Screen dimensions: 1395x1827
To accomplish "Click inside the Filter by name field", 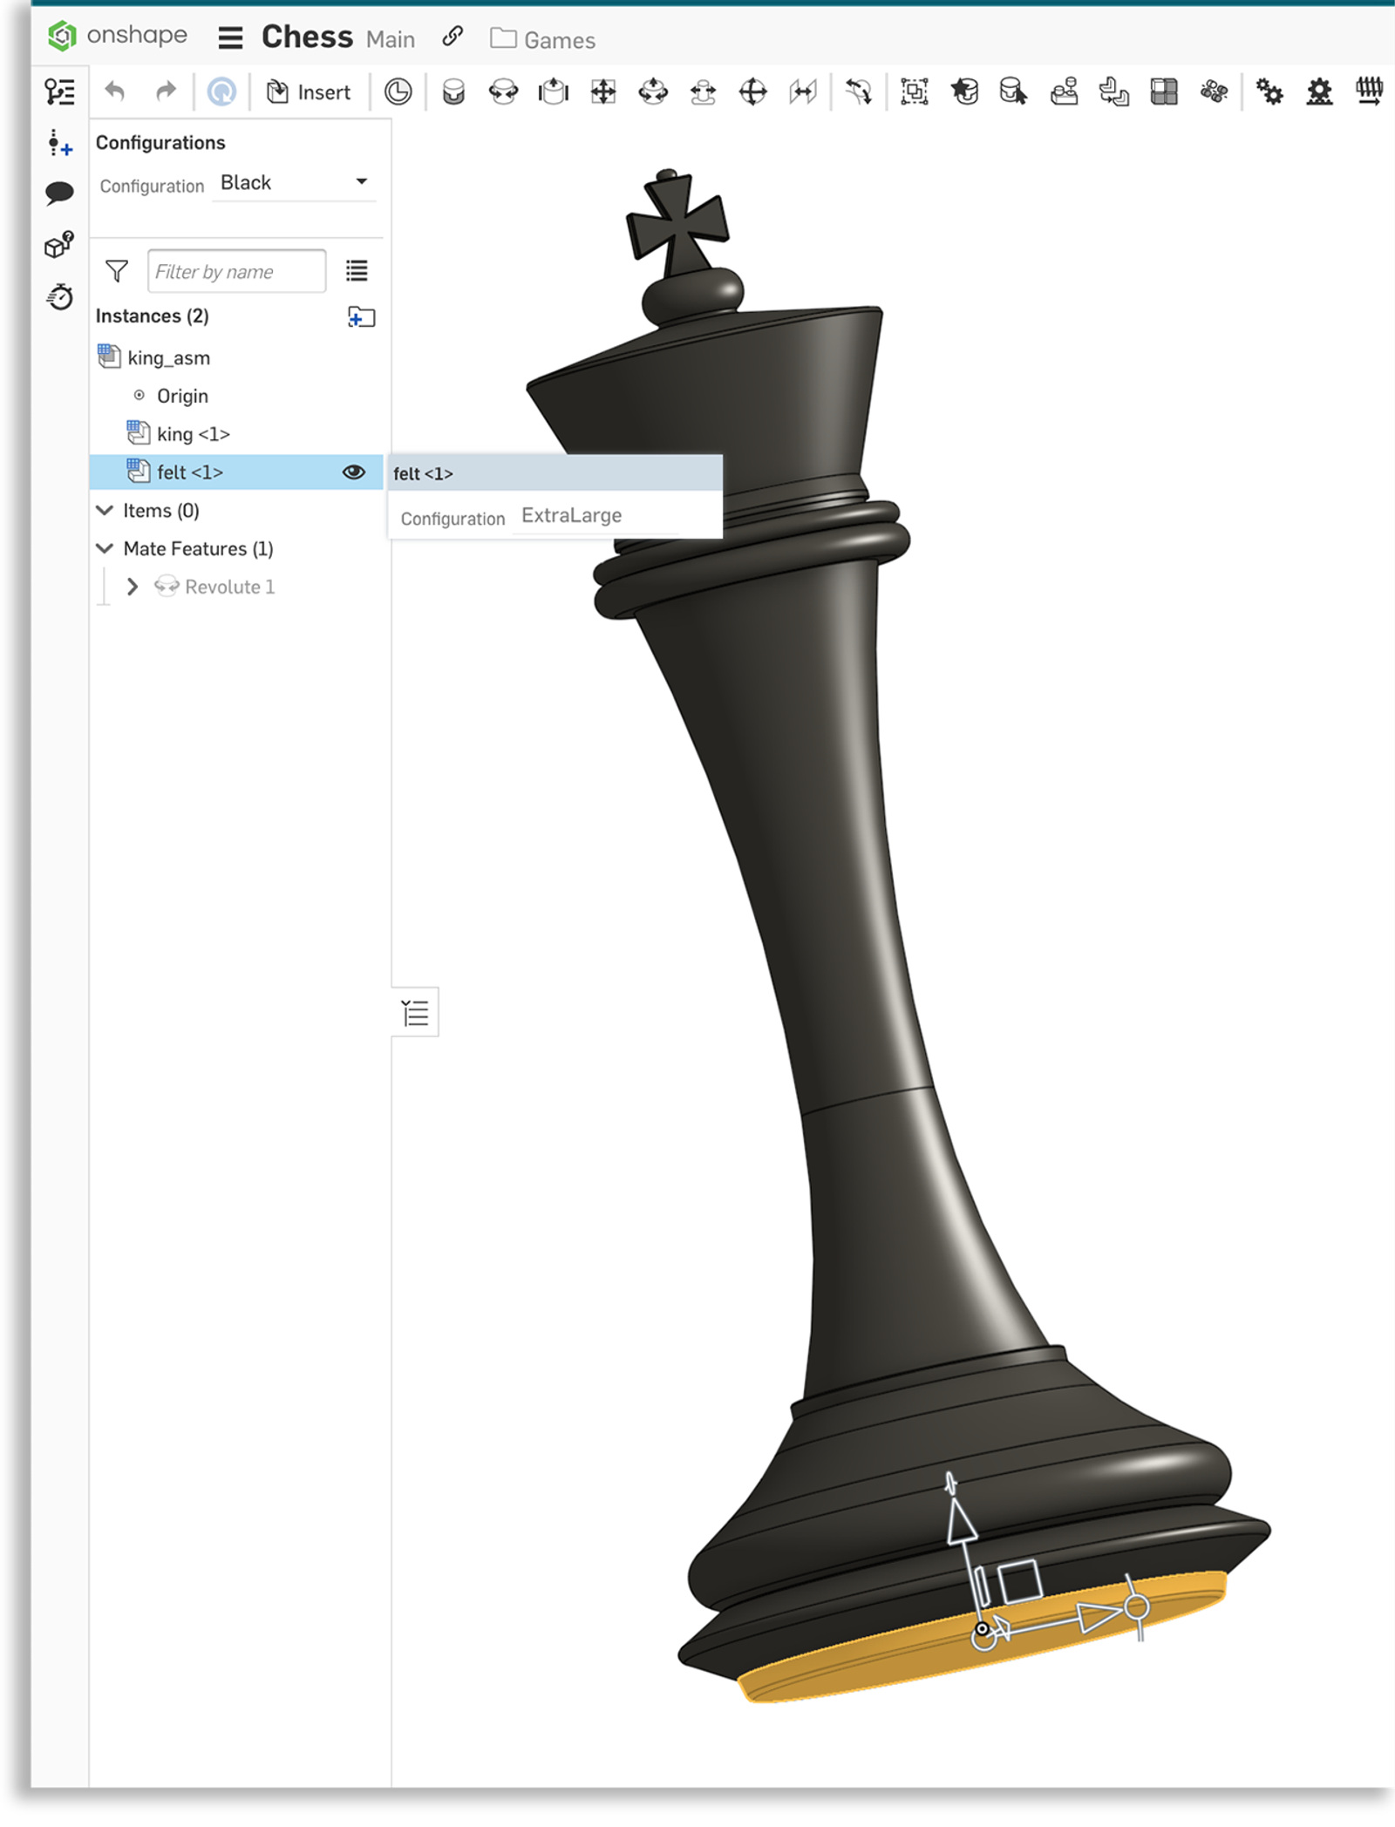I will pos(236,271).
